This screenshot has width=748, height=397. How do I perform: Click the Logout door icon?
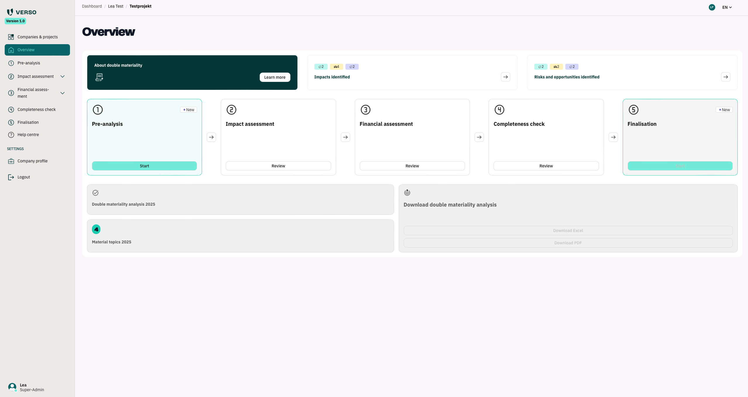11,177
